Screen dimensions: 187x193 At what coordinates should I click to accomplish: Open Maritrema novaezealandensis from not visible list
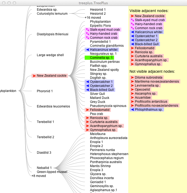pos(157,82)
